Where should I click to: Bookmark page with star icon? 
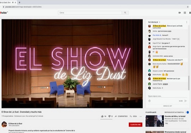(x=188, y=7)
